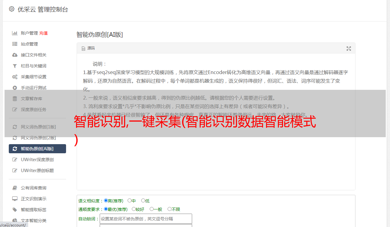Go to UWriter原创标题 page

click(x=37, y=171)
